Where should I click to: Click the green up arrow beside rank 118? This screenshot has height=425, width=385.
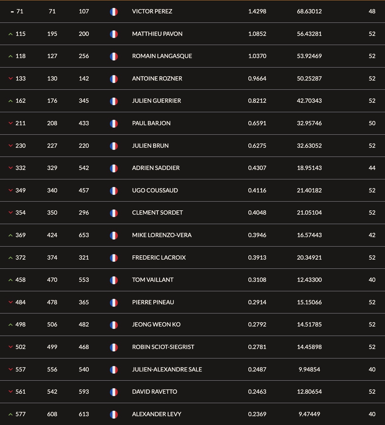pos(11,56)
